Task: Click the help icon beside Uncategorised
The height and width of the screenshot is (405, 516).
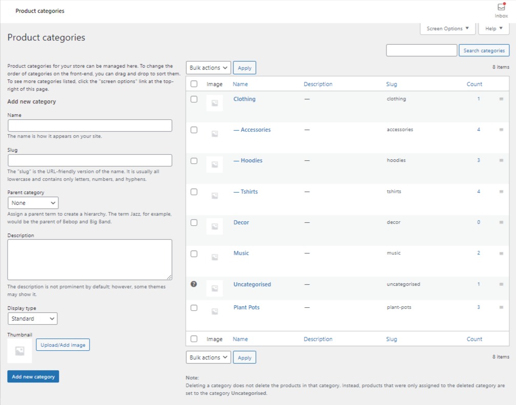Action: point(194,284)
